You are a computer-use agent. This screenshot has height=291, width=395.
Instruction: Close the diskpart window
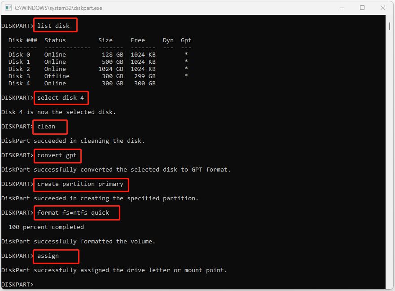point(382,8)
